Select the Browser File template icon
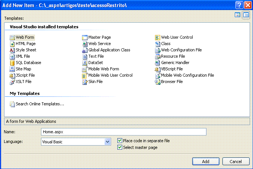This screenshot has width=253, height=169. coord(158,82)
